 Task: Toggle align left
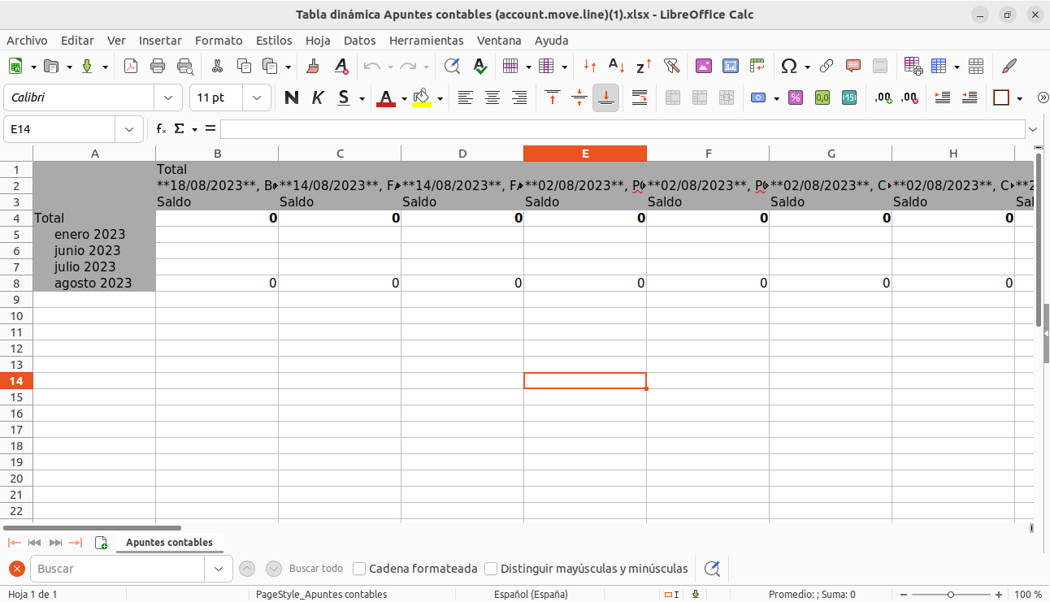pyautogui.click(x=465, y=97)
